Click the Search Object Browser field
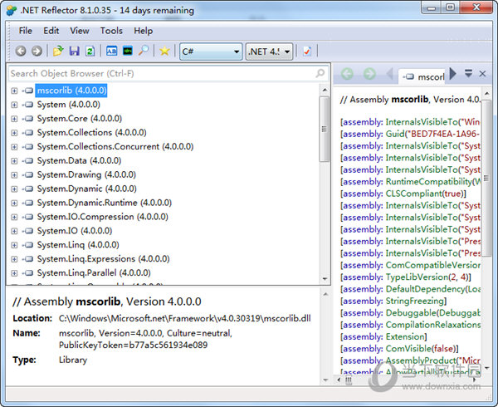Screen dimensions: 498x407 pyautogui.click(x=168, y=73)
